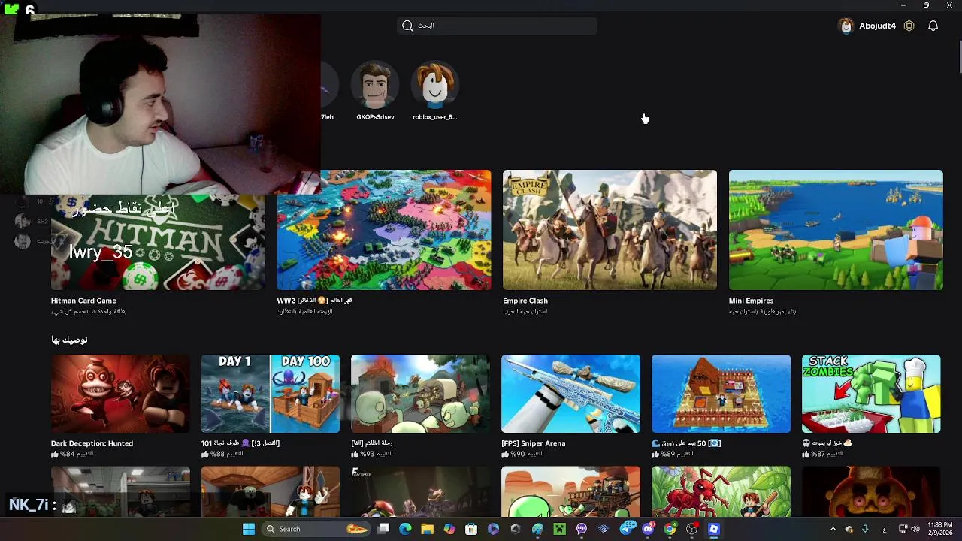
Task: Show hidden system tray icons
Action: pyautogui.click(x=833, y=529)
